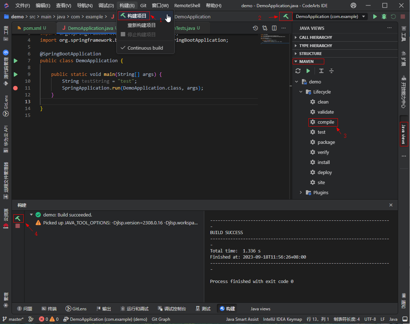Image resolution: width=410 pixels, height=324 pixels.
Task: Expand the CALL HIERARCHY section
Action: pyautogui.click(x=315, y=37)
